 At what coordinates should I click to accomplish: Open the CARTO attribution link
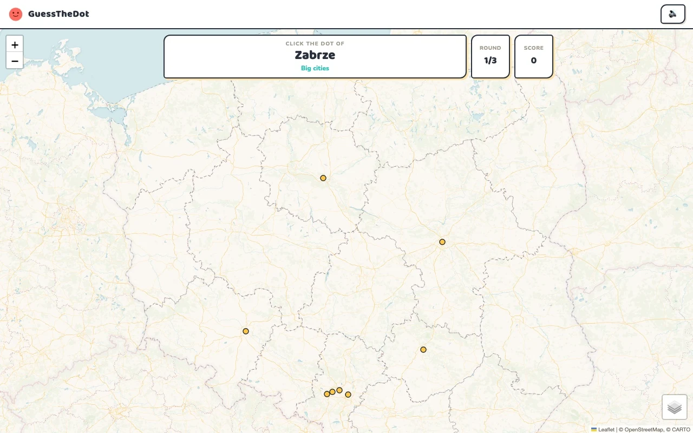(x=681, y=429)
